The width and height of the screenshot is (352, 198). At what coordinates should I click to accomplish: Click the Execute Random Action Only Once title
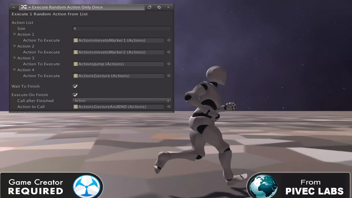[x=67, y=7]
